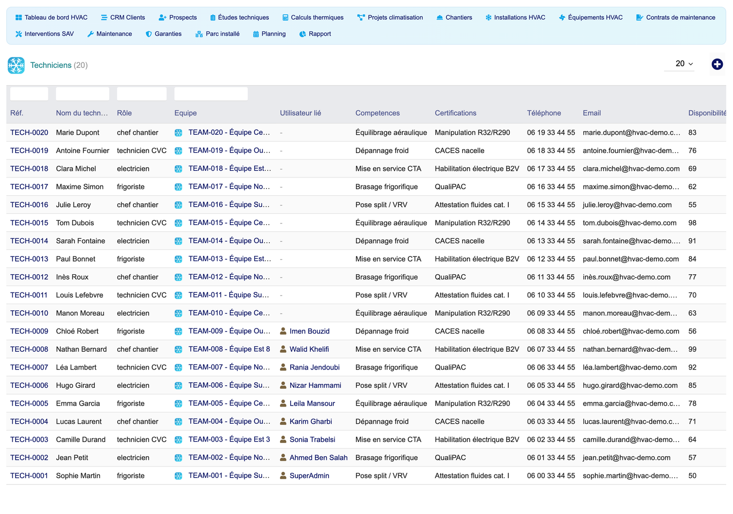Screen dimensions: 733x514
Task: Click the Planning calendar icon
Action: [x=256, y=34]
